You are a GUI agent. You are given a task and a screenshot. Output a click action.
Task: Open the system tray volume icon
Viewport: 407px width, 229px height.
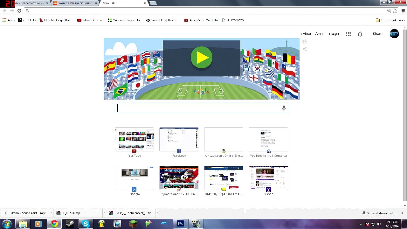[x=379, y=224]
